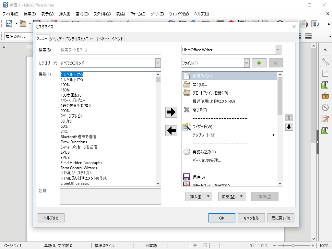Open the 標準スタイル paragraph style box in the toolbar
Screen dimensions: 332x249
[x=18, y=36]
